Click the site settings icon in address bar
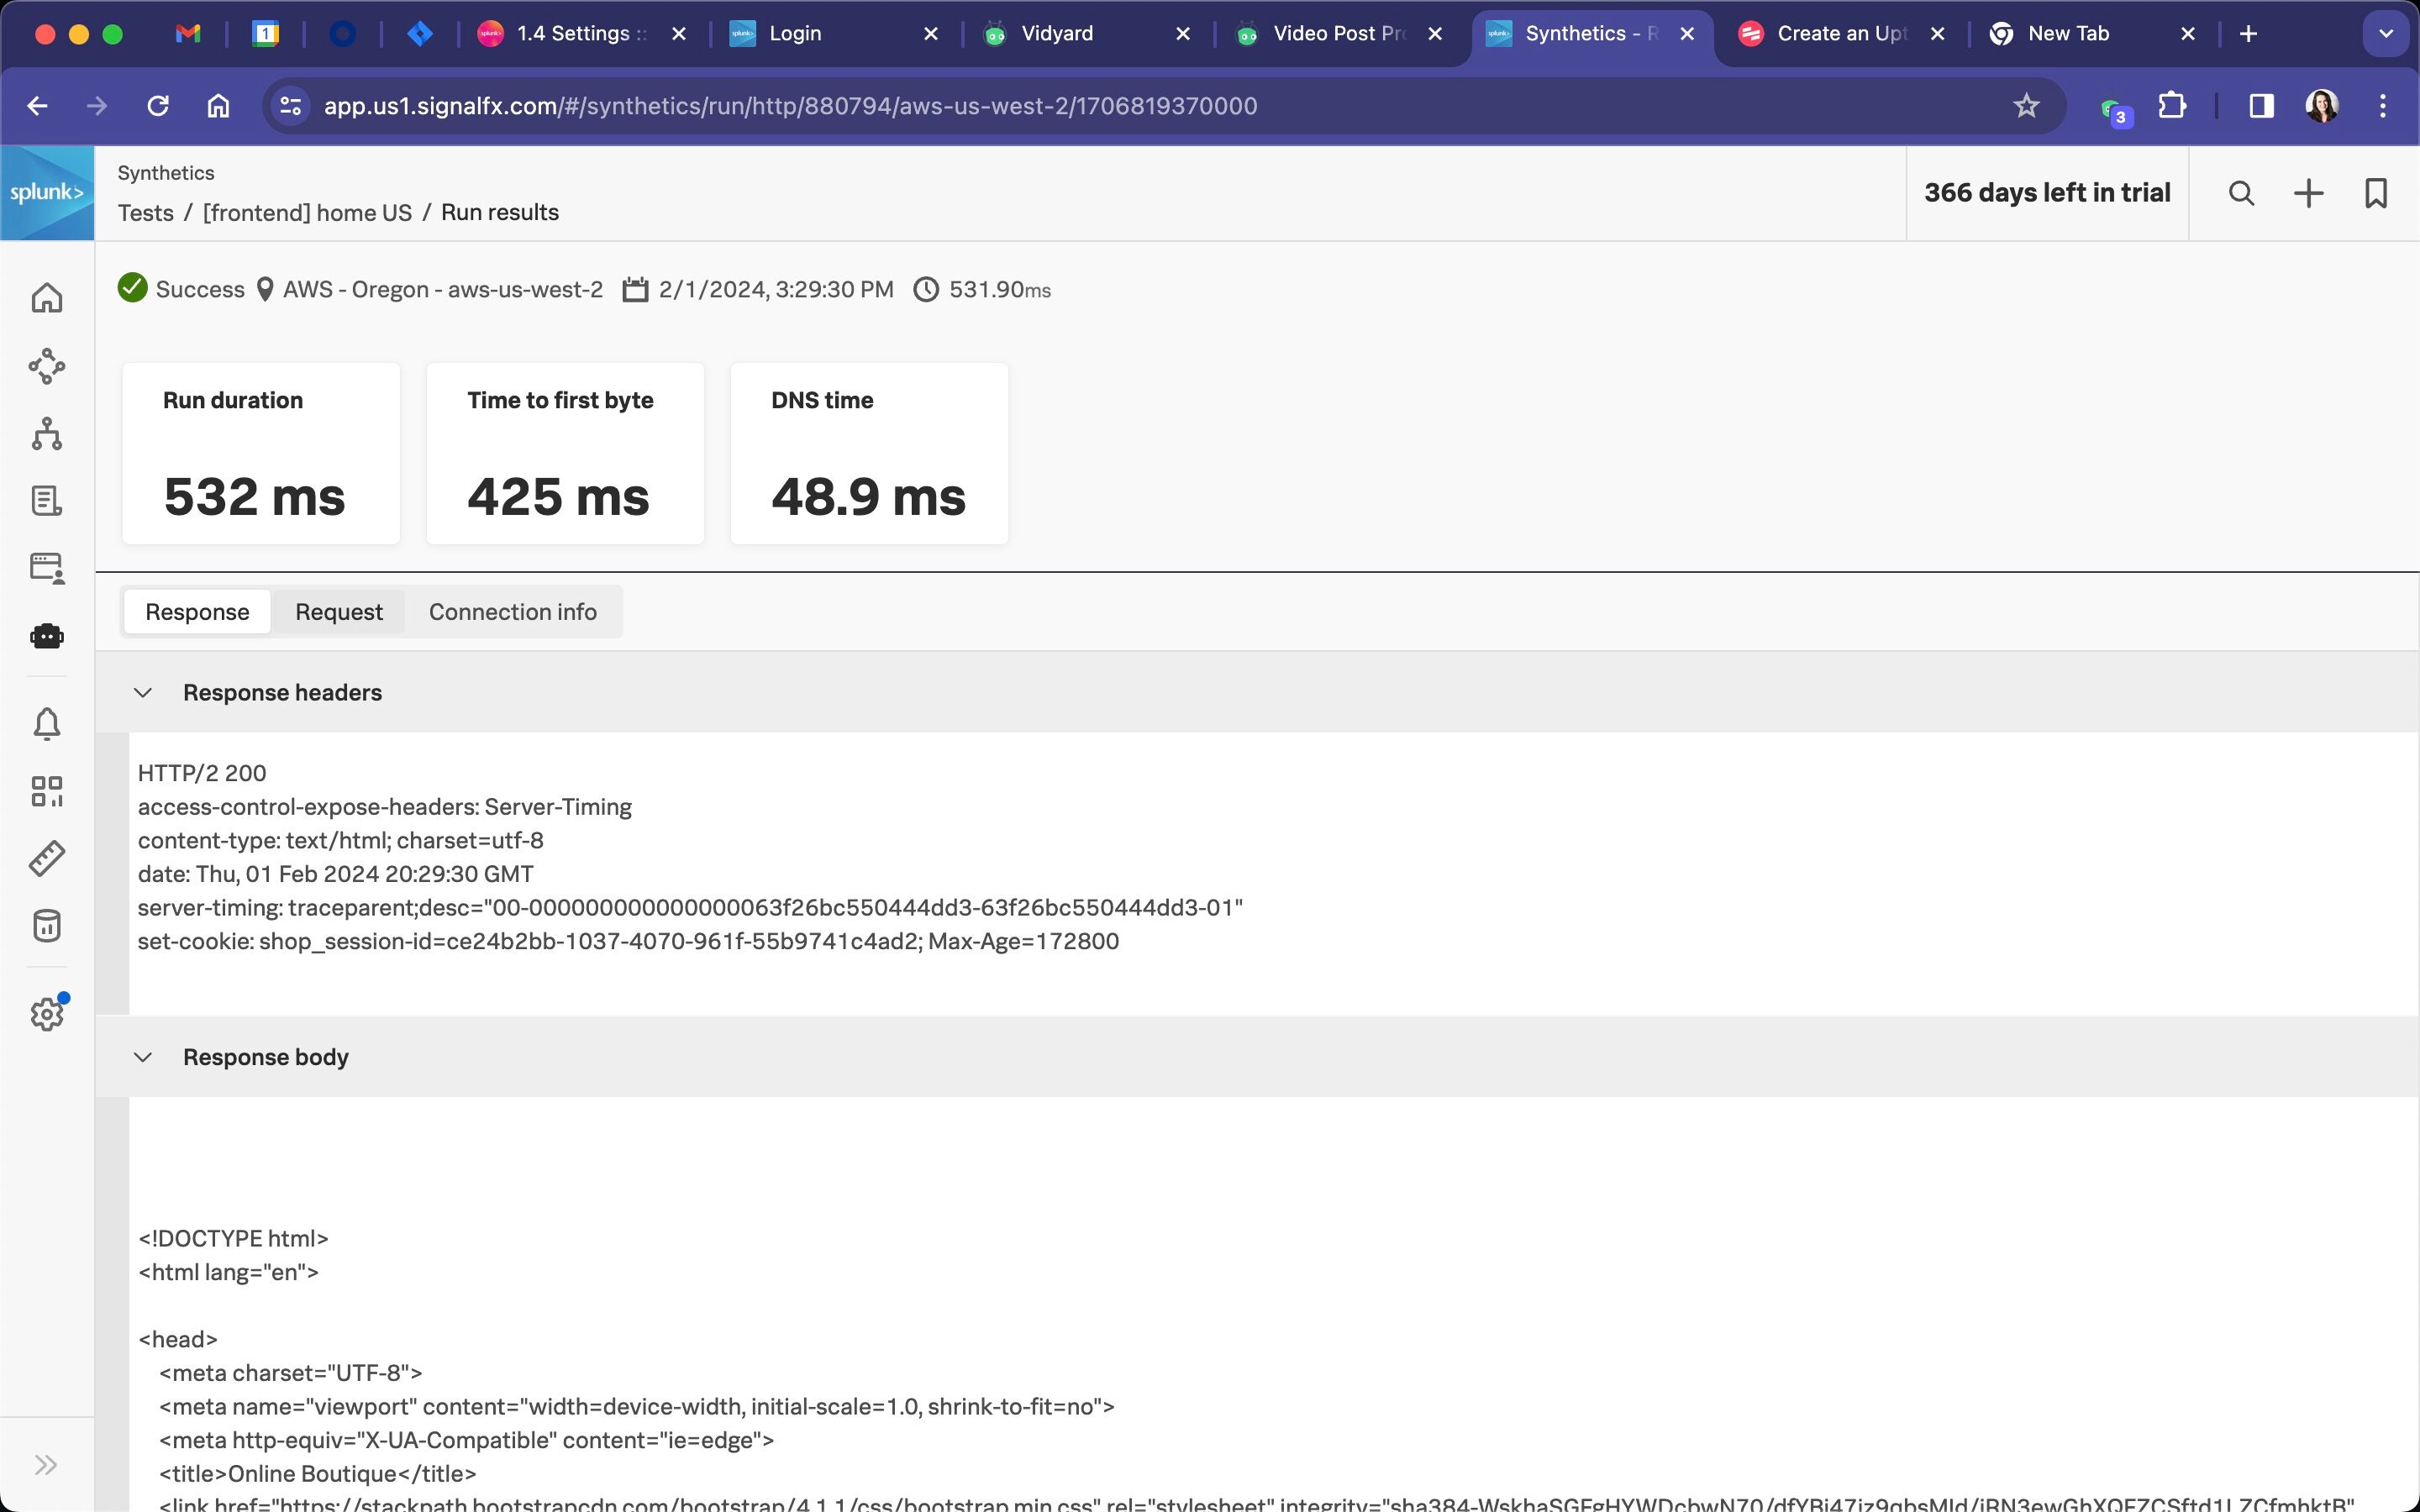Image resolution: width=2420 pixels, height=1512 pixels. 291,106
